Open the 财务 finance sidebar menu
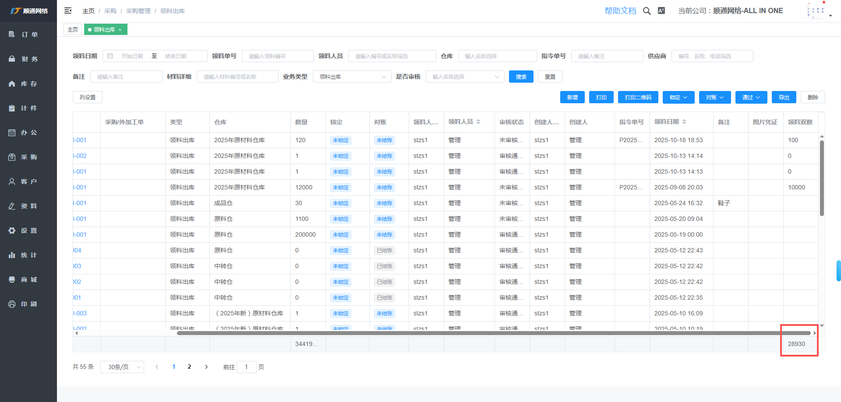The height and width of the screenshot is (402, 841). [x=29, y=59]
